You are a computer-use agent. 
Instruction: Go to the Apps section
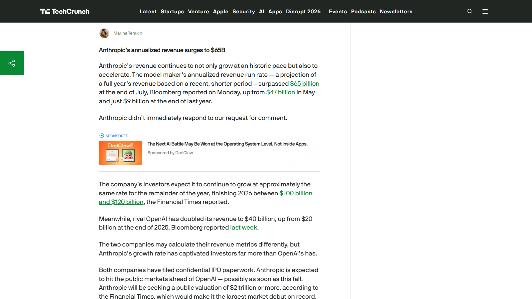[x=275, y=11]
